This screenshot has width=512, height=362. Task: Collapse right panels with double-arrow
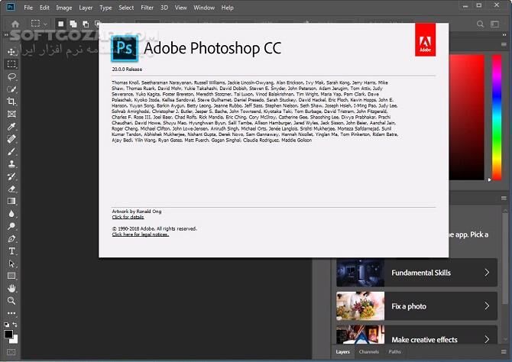tap(504, 35)
